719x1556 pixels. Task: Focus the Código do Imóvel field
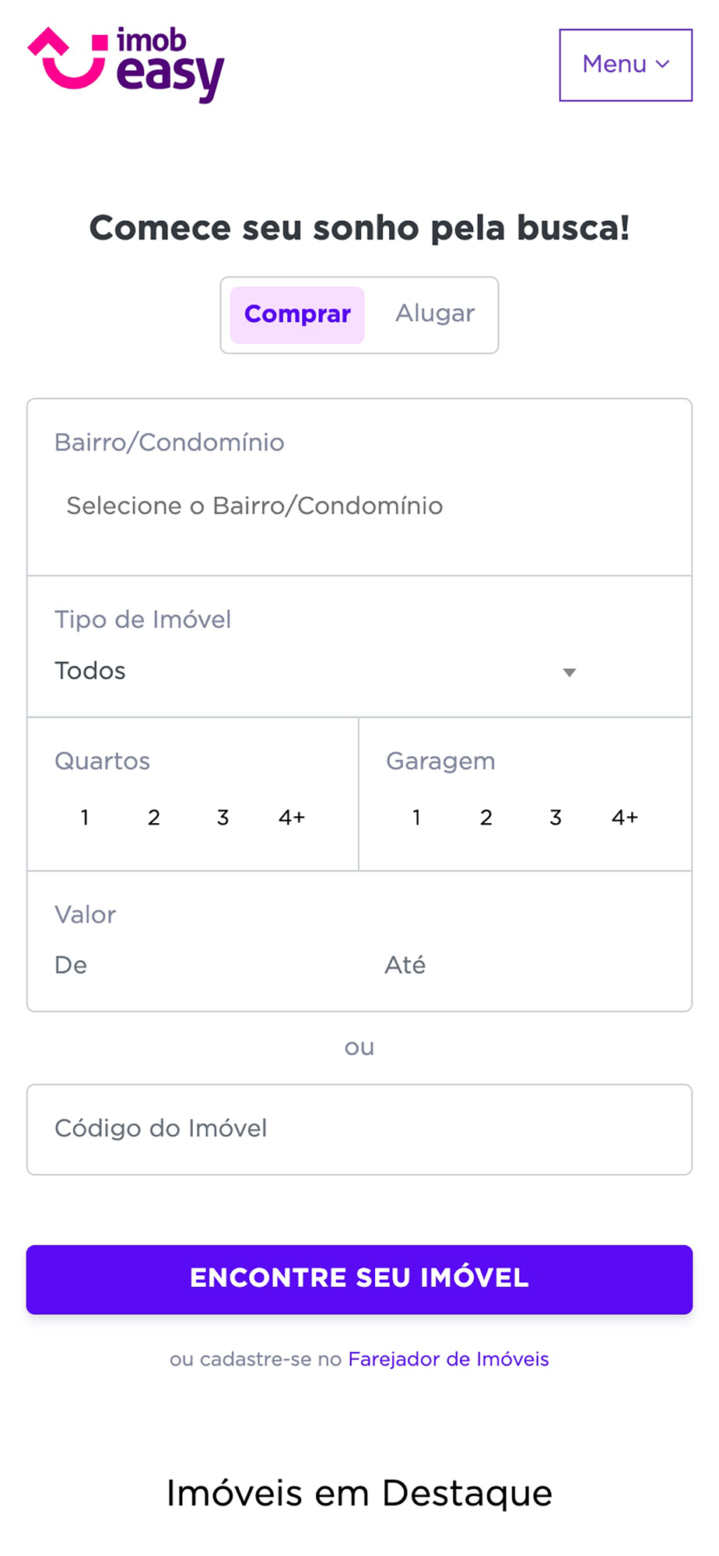pos(359,1129)
